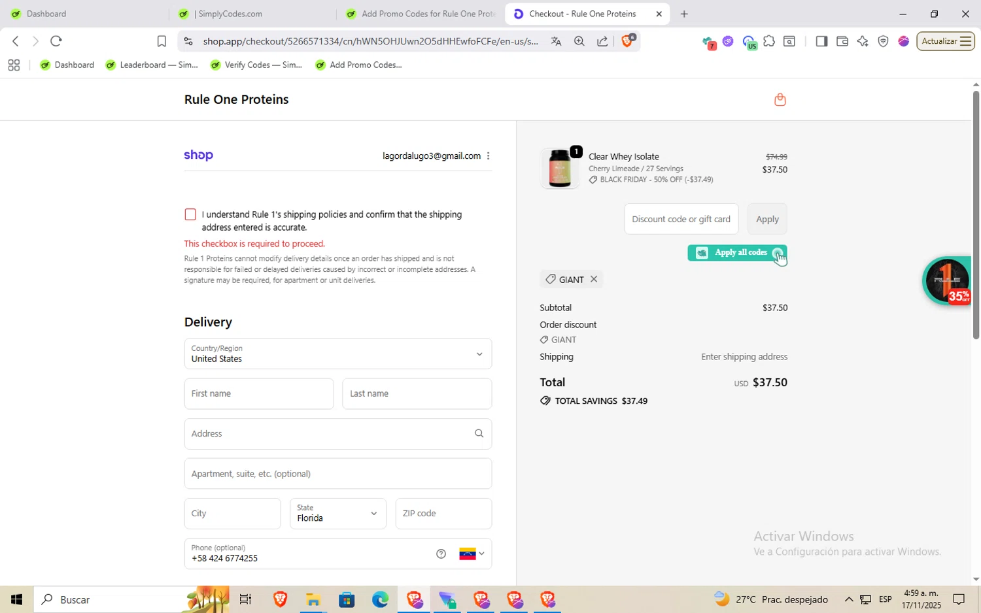Click the City field
981x613 pixels.
coord(232,514)
